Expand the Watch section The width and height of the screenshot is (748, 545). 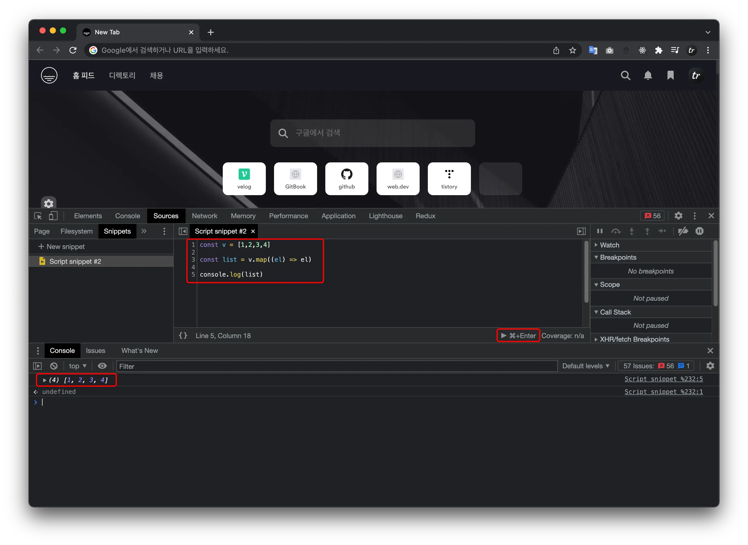pos(609,245)
